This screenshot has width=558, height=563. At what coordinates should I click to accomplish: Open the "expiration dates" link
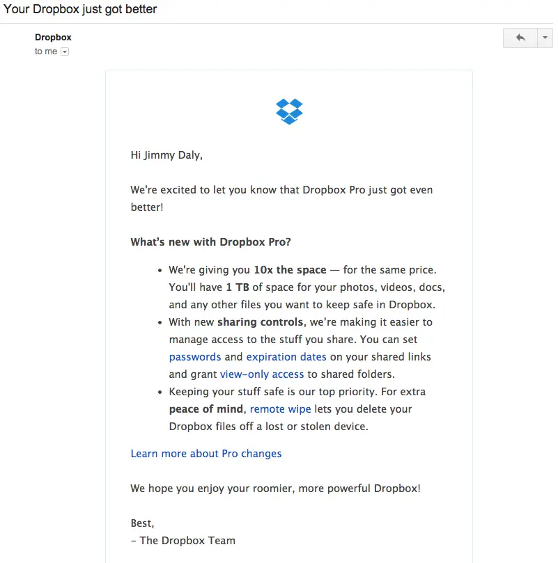[x=286, y=356]
